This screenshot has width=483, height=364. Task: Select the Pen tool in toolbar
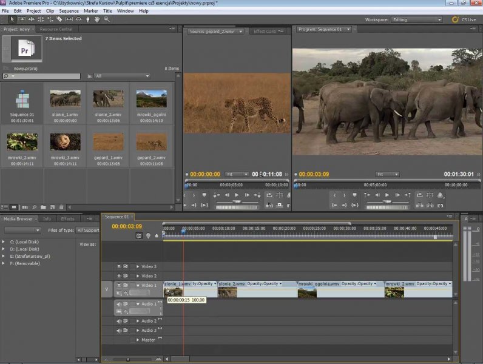(x=87, y=19)
